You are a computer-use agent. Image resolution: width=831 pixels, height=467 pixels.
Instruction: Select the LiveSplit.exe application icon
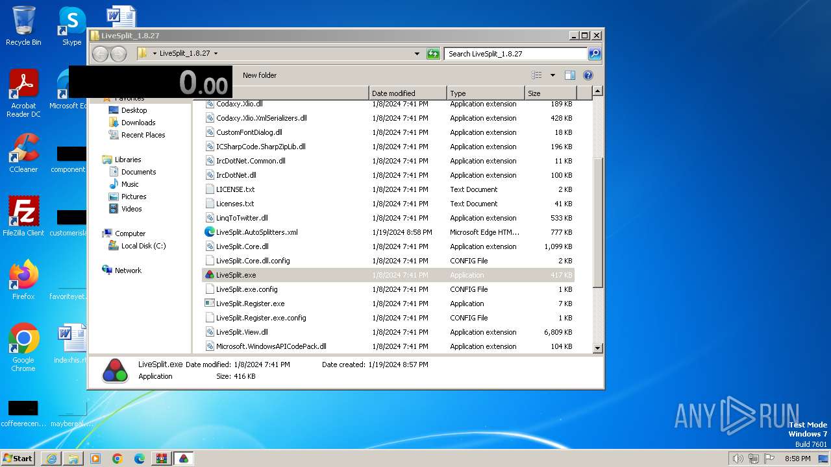pos(210,275)
